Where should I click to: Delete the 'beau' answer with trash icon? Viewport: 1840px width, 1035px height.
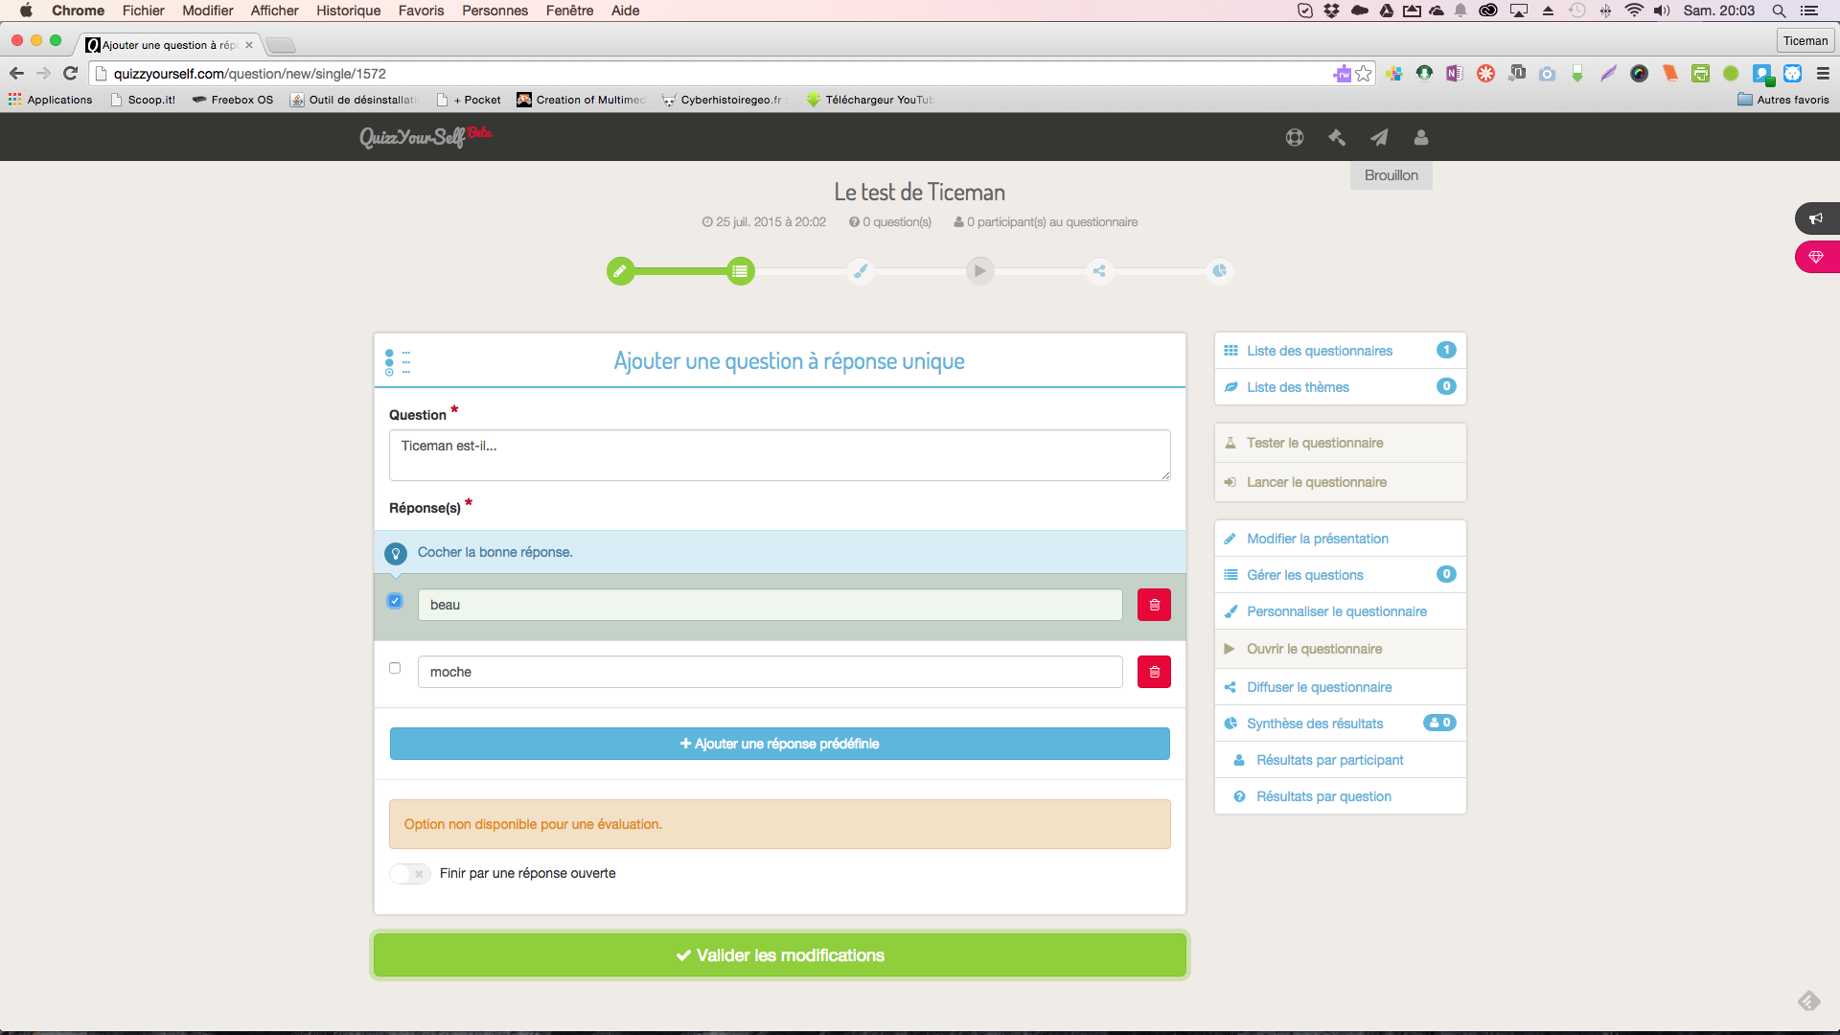click(1154, 605)
